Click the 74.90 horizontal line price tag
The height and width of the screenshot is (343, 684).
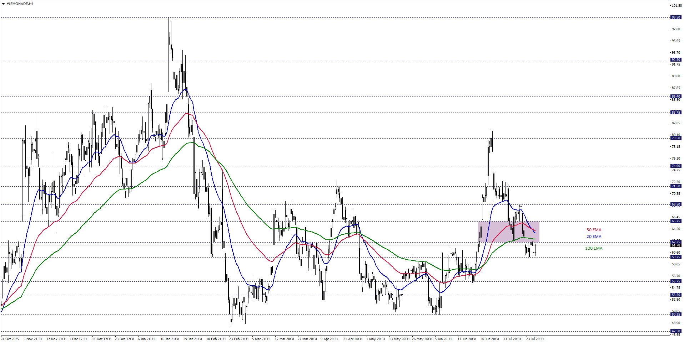tap(676, 166)
